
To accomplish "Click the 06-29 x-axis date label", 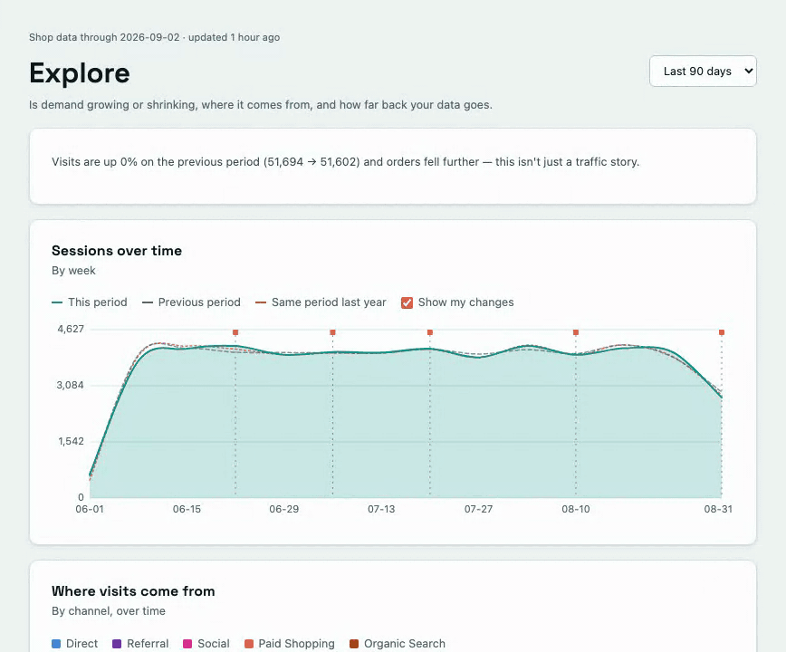I will (x=284, y=509).
